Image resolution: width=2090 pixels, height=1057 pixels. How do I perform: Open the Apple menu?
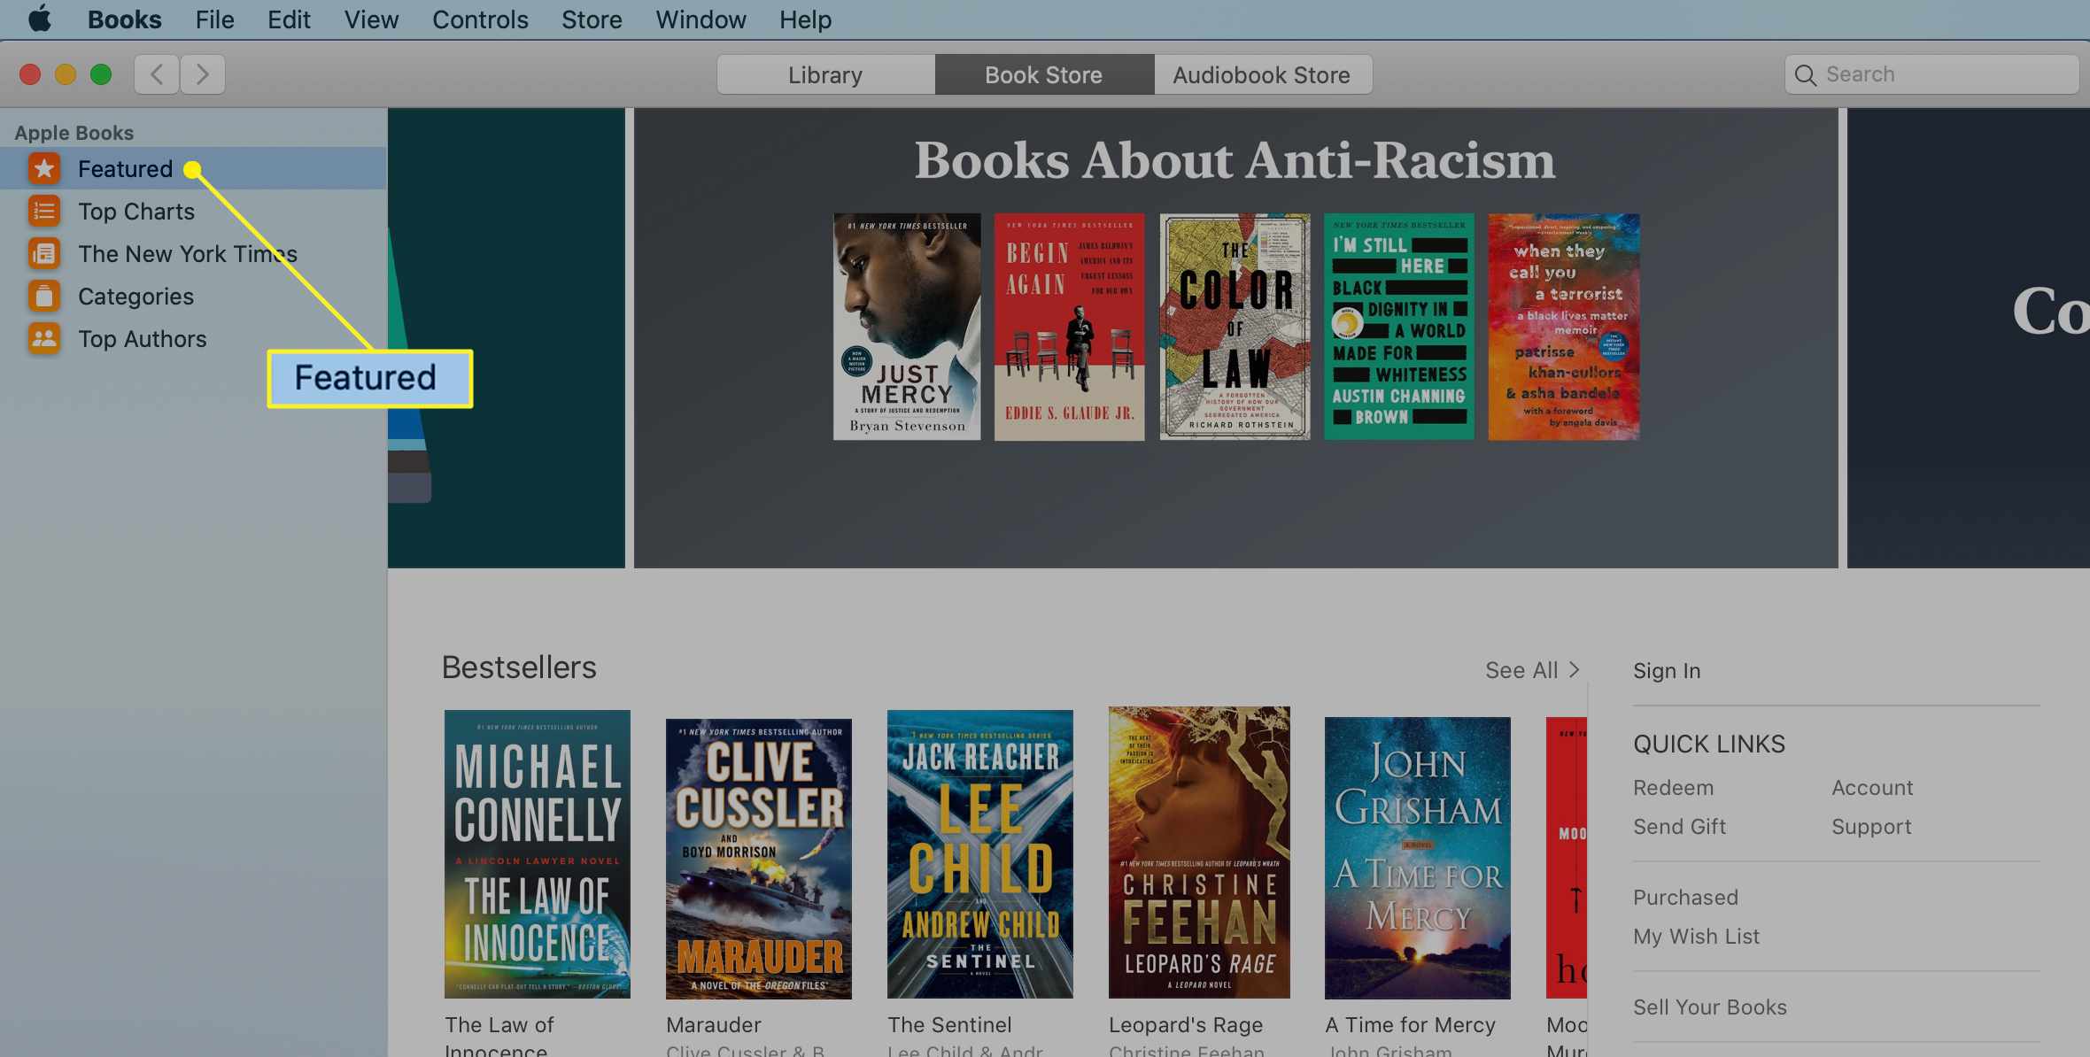click(x=40, y=19)
